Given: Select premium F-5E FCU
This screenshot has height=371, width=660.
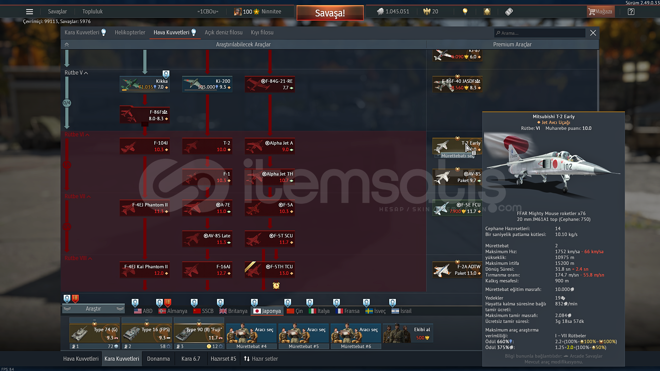Looking at the screenshot, I should 458,208.
